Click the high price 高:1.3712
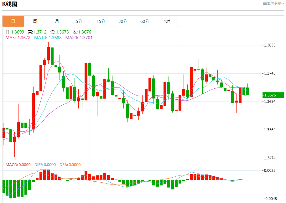 tap(37, 32)
